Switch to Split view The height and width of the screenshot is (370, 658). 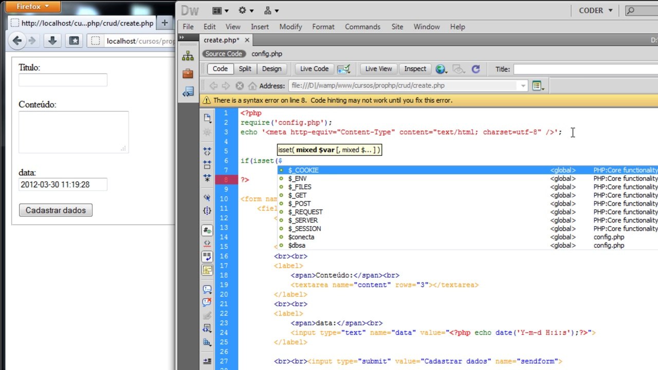(x=245, y=69)
